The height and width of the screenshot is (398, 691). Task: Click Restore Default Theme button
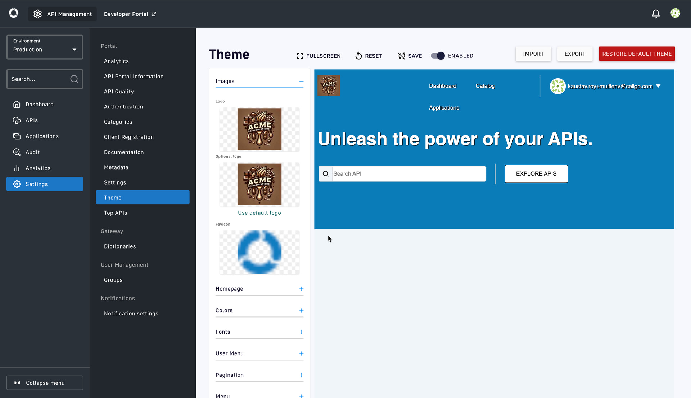pos(636,54)
